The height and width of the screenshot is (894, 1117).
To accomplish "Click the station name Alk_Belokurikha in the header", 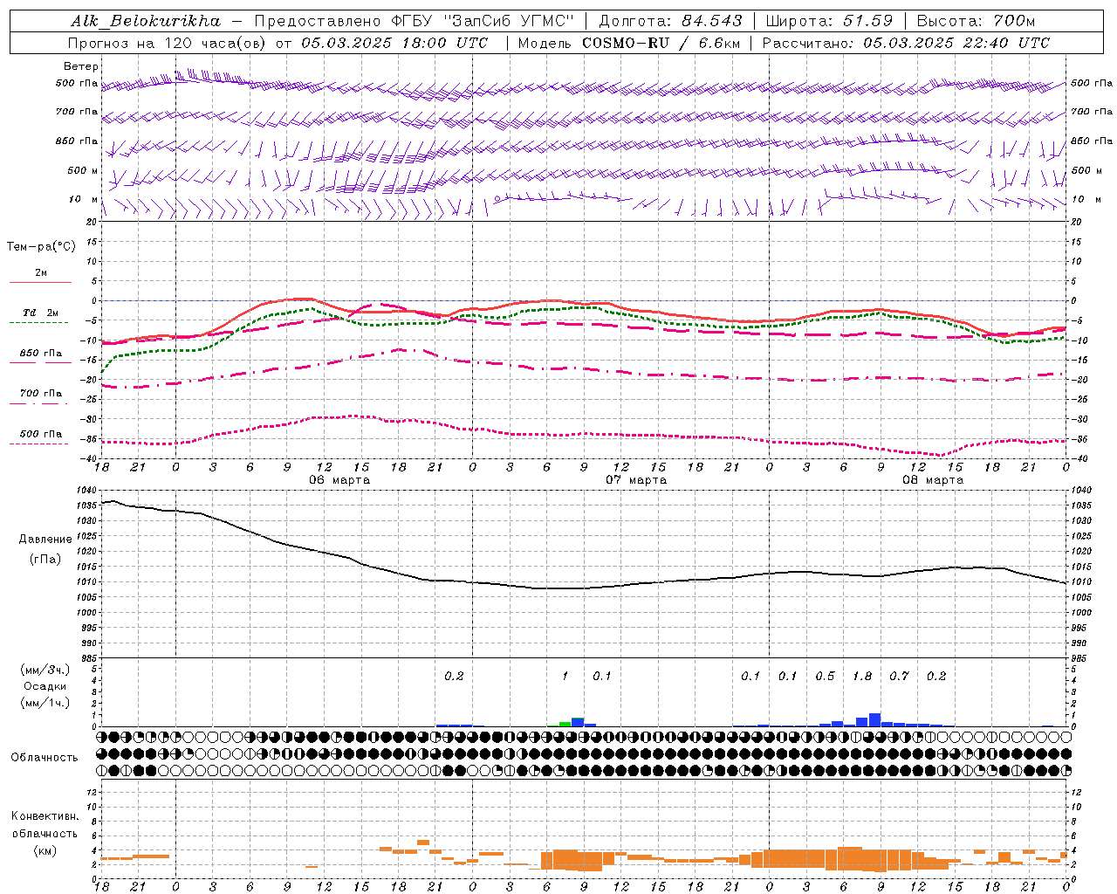I will click(x=146, y=21).
